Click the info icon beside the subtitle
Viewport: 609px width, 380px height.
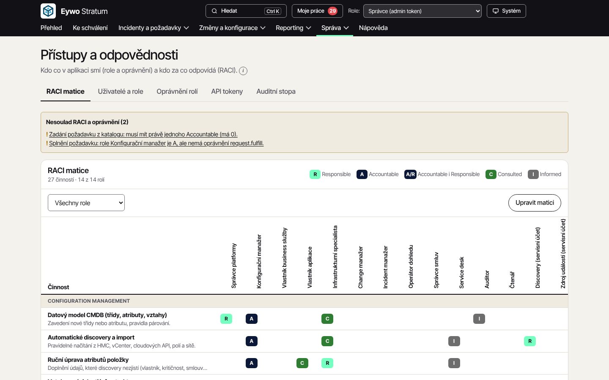tap(243, 71)
